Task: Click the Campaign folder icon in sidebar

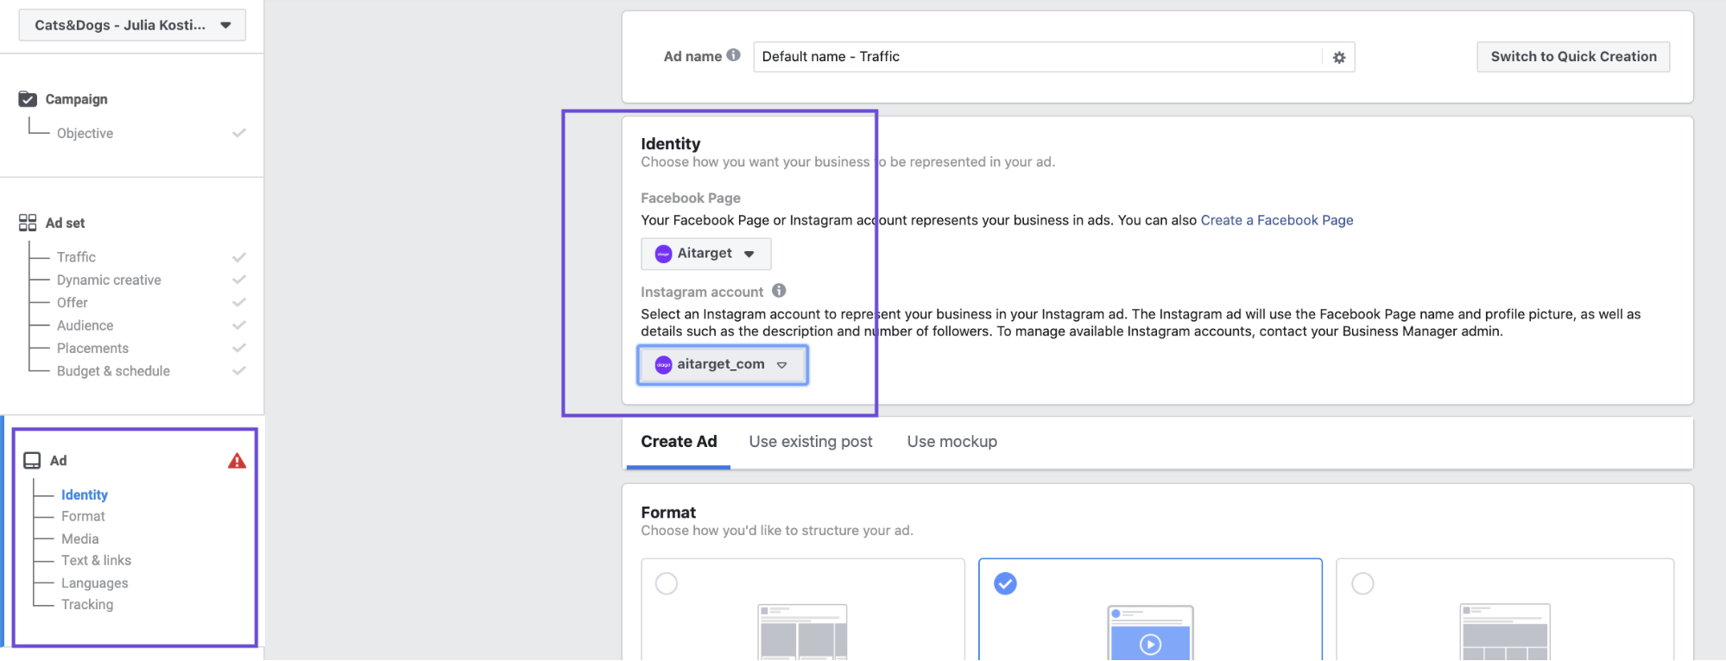Action: pos(28,99)
